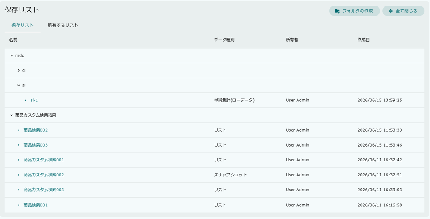Select the sl folder name
Image resolution: width=430 pixels, height=219 pixels.
pyautogui.click(x=23, y=85)
